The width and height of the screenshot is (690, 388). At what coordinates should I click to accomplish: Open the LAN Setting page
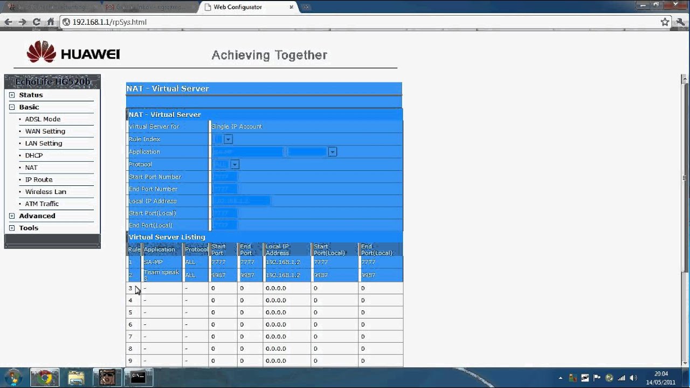click(x=44, y=143)
